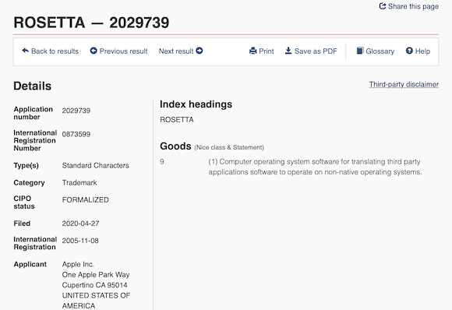Click the FORMALIZED status value
Image resolution: width=452 pixels, height=310 pixels.
[x=85, y=200]
